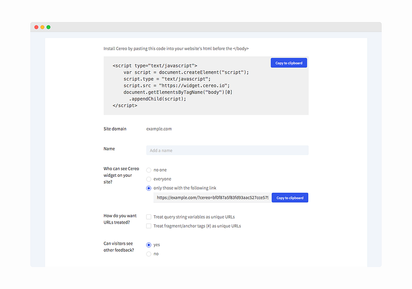The image size is (412, 289).
Task: Select 'no' for visitors seeing other feedback
Action: point(149,254)
